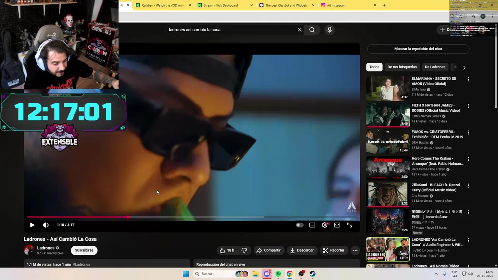Close the Instagram browser tab
The height and width of the screenshot is (280, 498).
point(375,5)
